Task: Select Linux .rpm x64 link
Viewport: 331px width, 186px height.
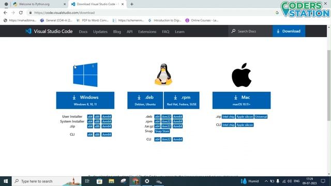Action: 157,121
